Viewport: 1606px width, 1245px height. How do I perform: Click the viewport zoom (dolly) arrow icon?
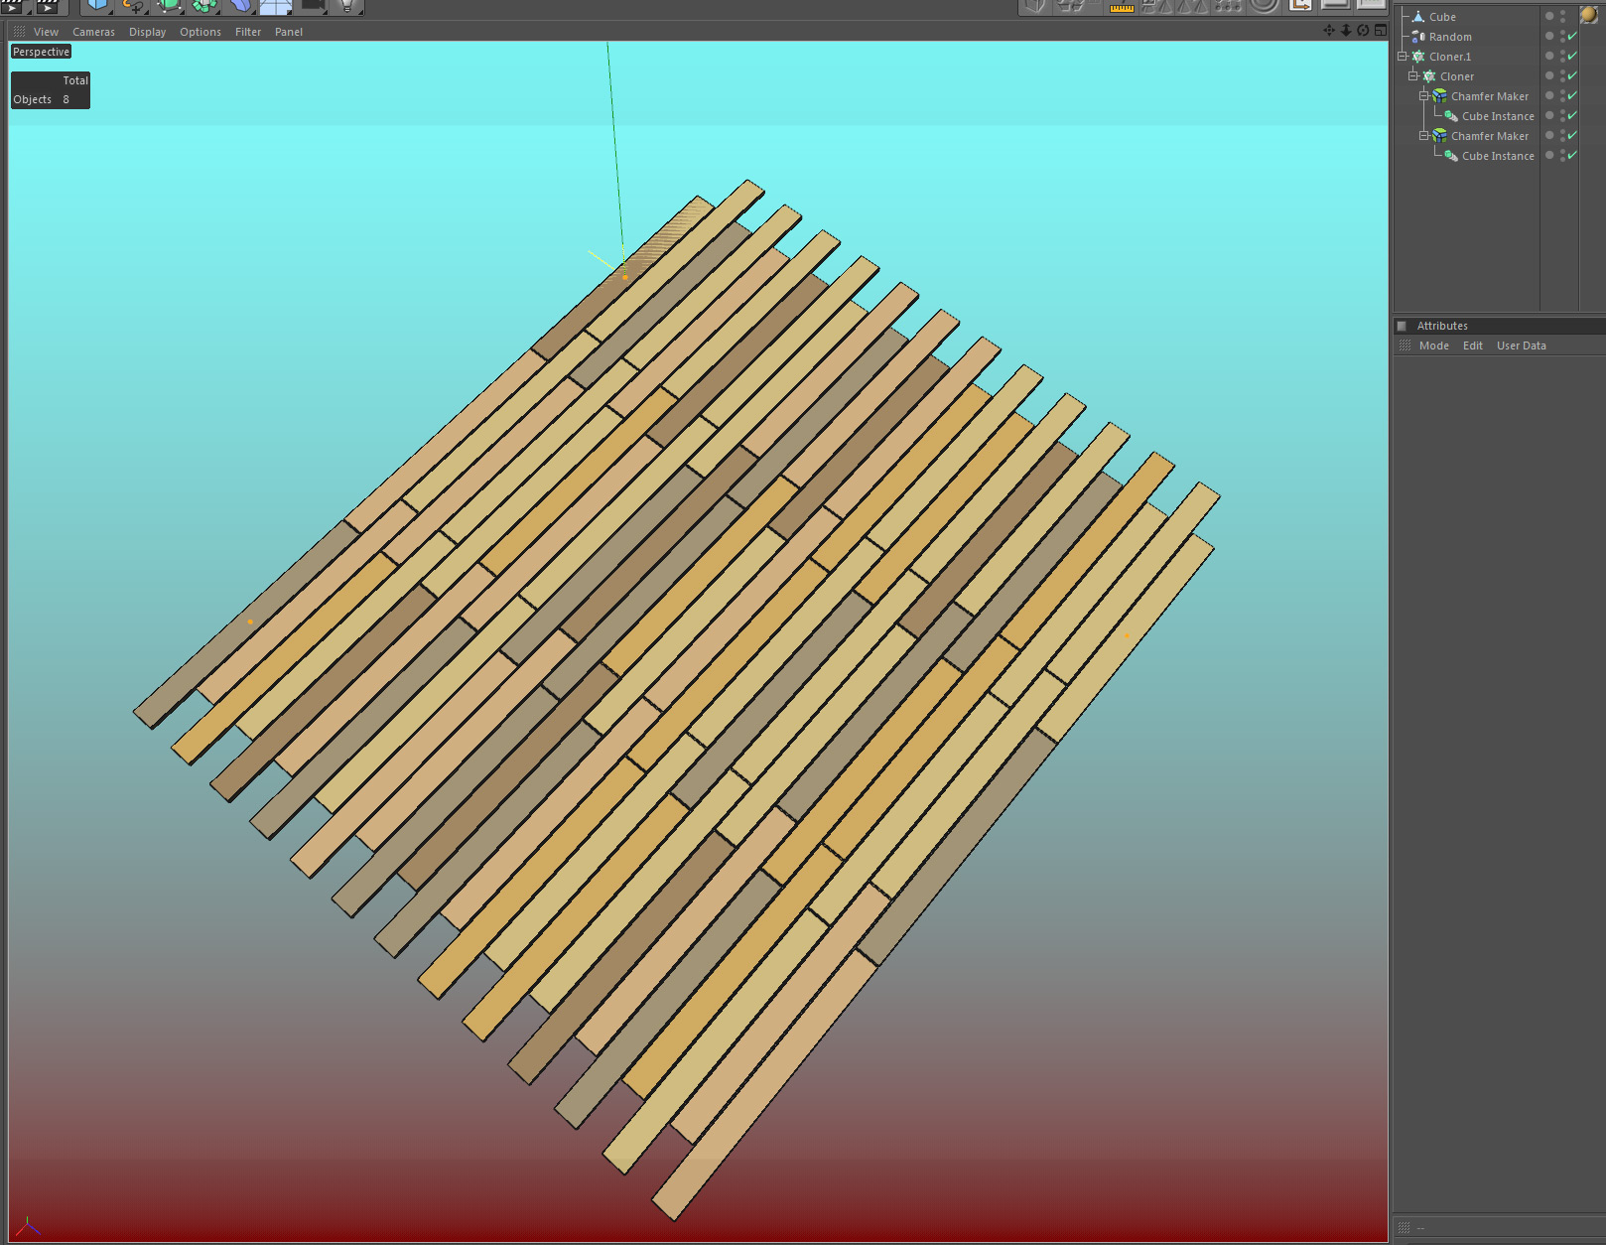[x=1346, y=31]
